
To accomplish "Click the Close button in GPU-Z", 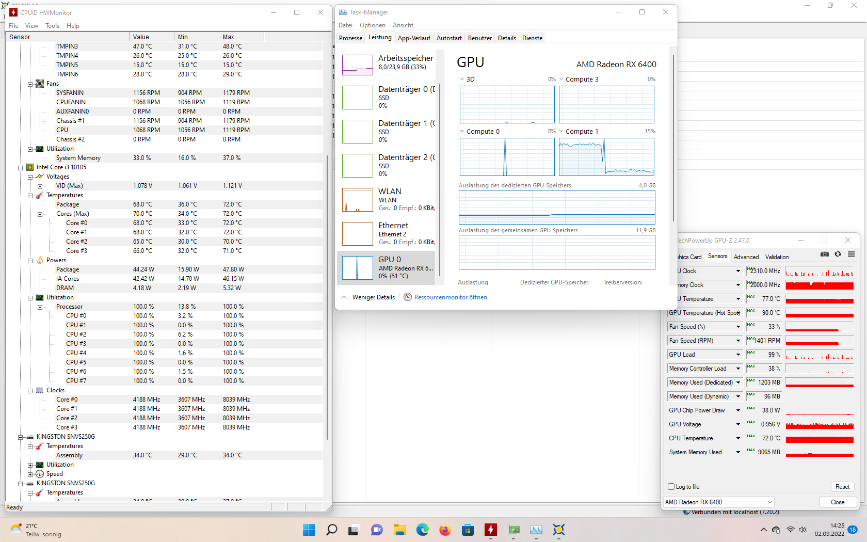I will point(838,502).
